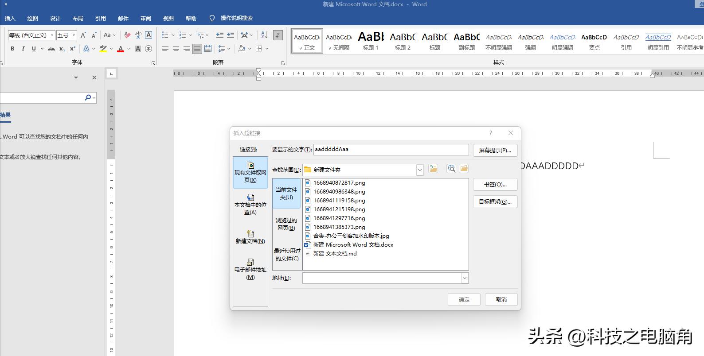The height and width of the screenshot is (356, 704).
Task: Expand the look-in folder (查找范围) dropdown
Action: tap(420, 170)
